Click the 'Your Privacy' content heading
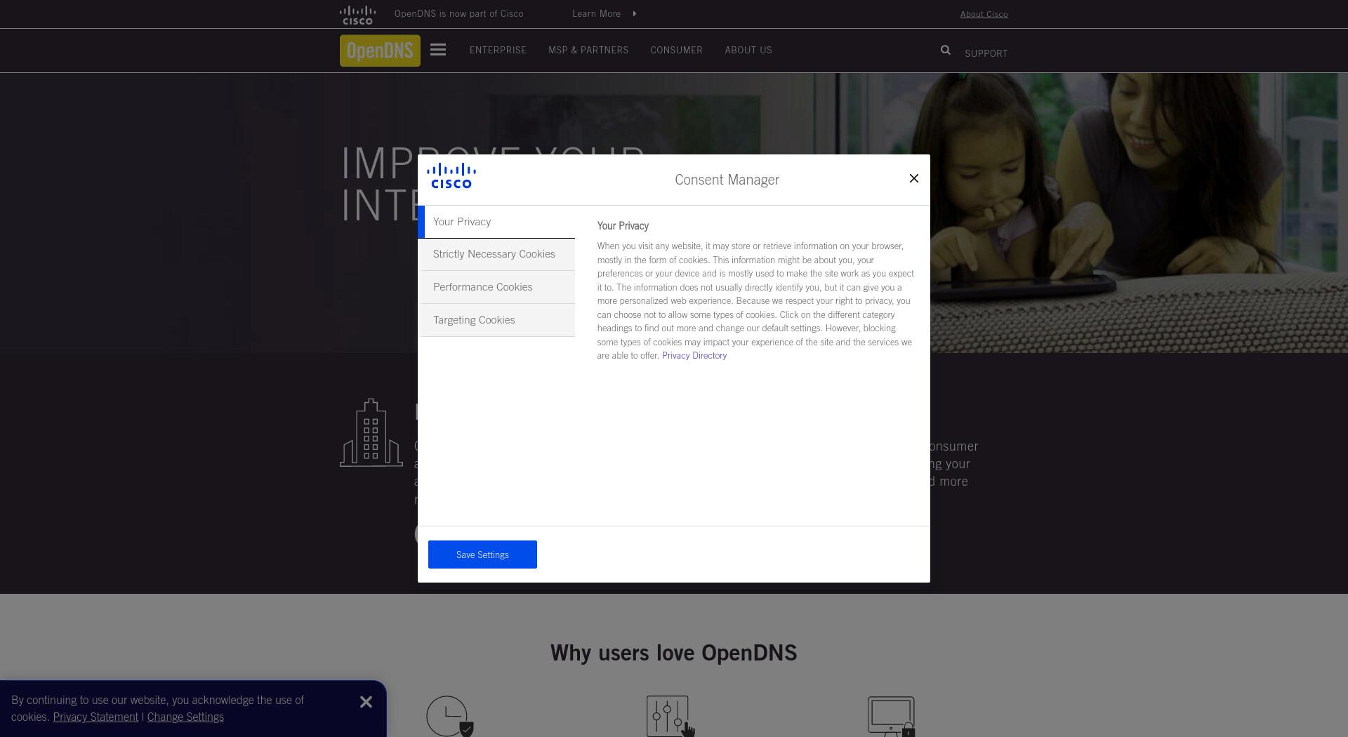This screenshot has height=737, width=1348. pos(623,226)
